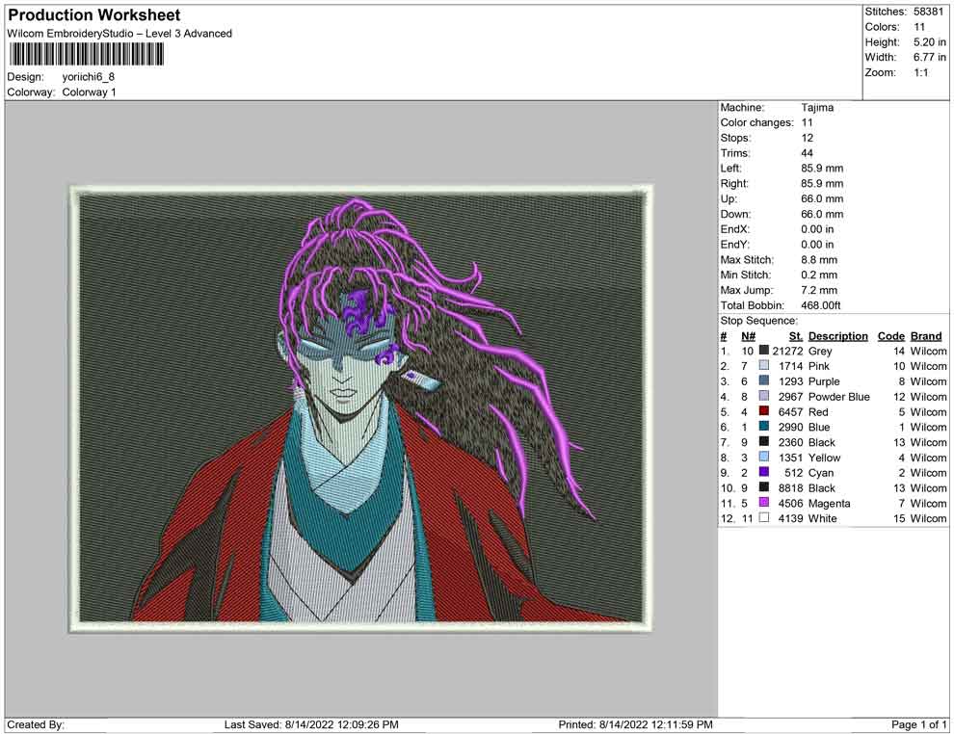
Task: Click the Stitches value 58381
Action: 929,12
